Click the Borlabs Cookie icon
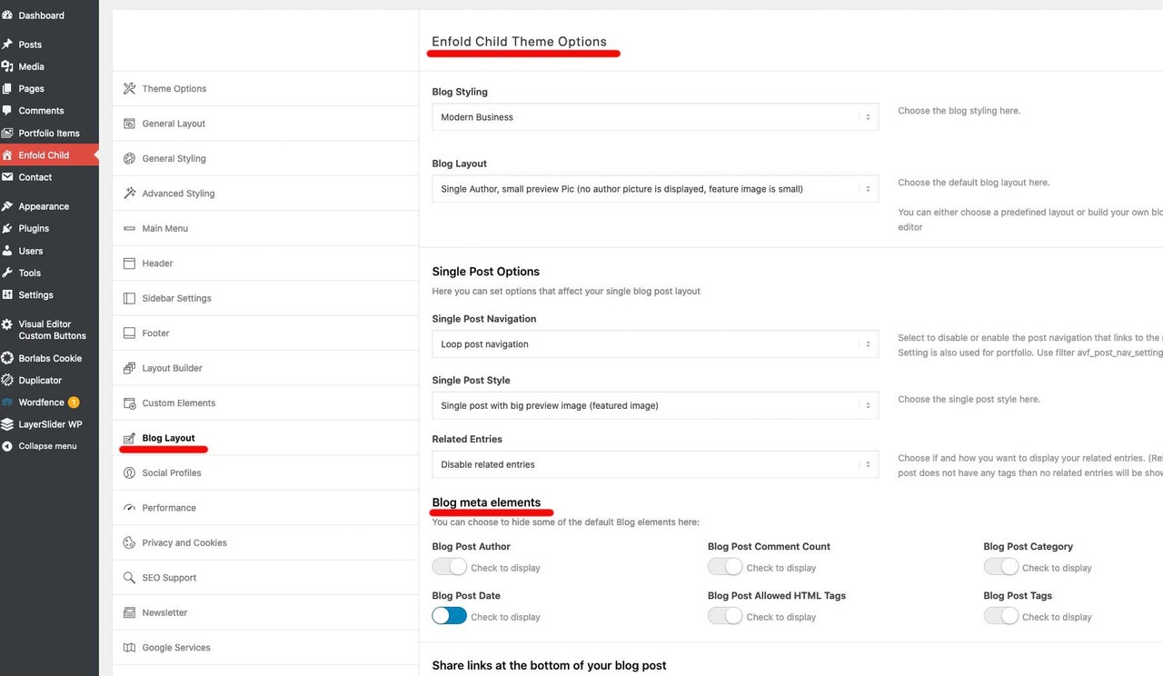This screenshot has width=1163, height=676. pyautogui.click(x=7, y=358)
